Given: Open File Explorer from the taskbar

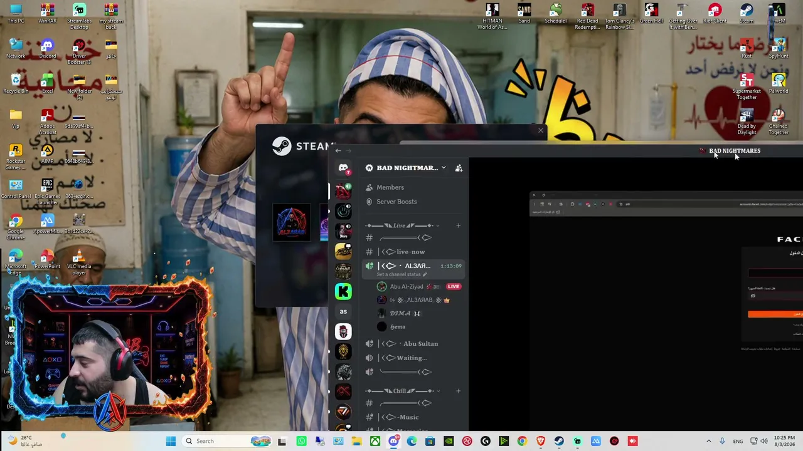Looking at the screenshot, I should [356, 441].
